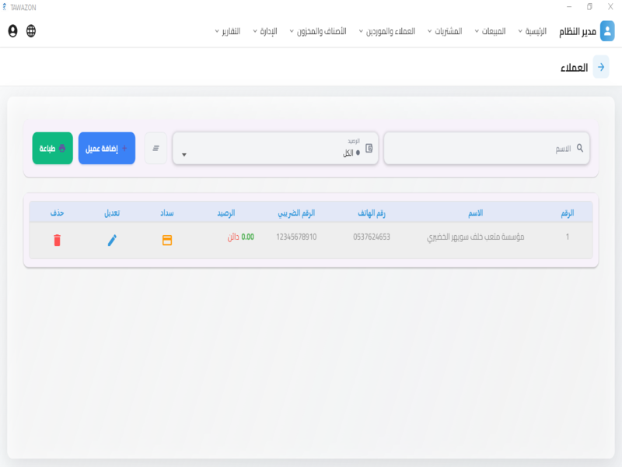Open the user account profile icon

(12, 31)
